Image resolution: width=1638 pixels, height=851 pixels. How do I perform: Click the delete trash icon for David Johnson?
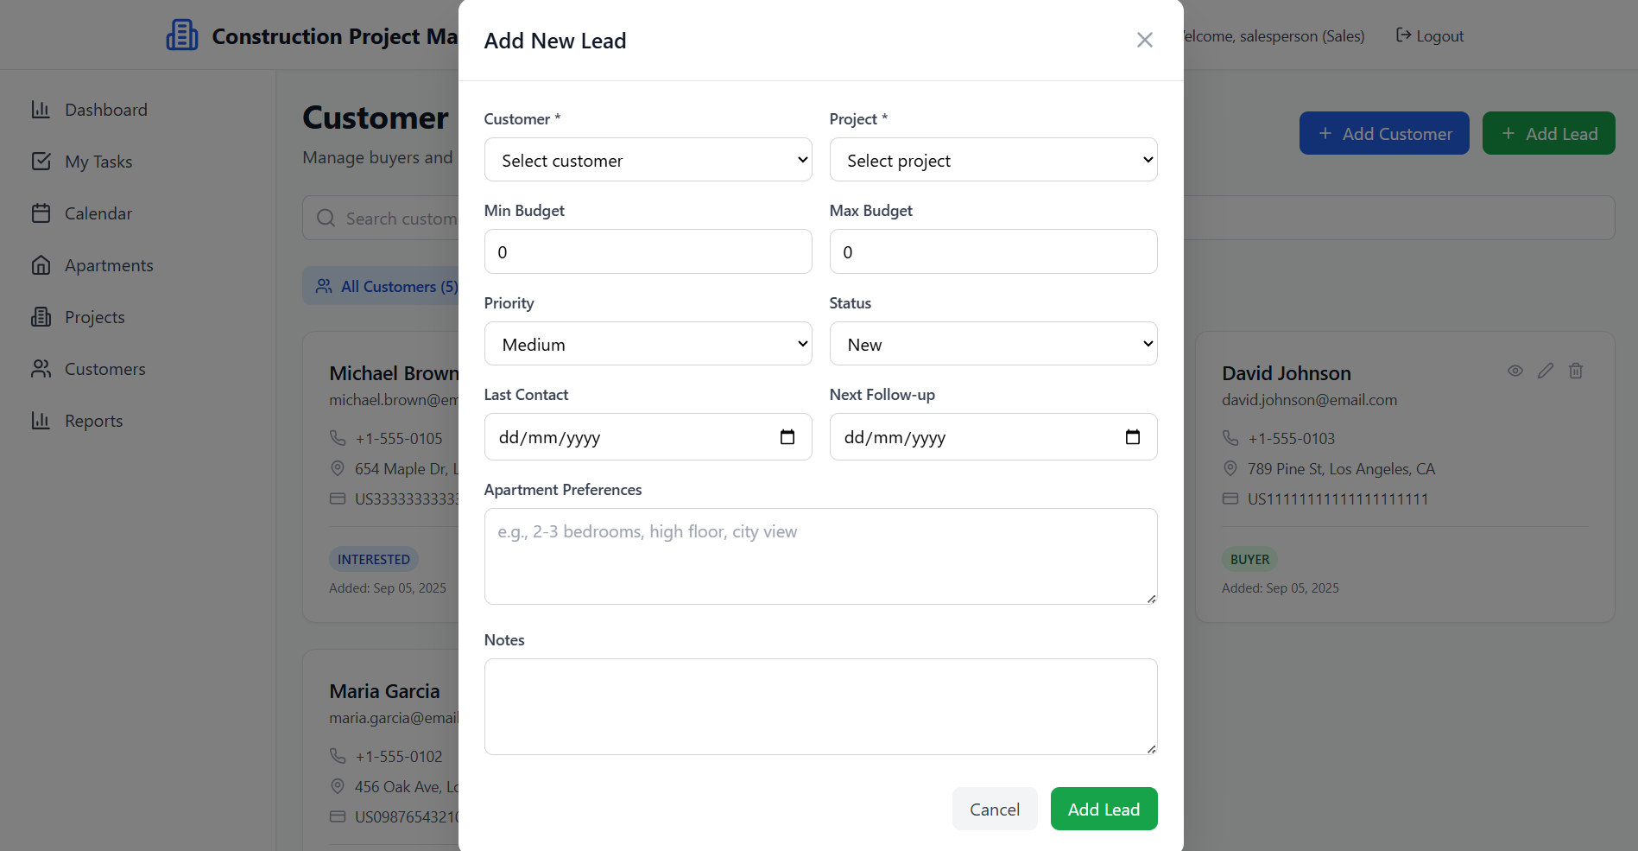pyautogui.click(x=1576, y=371)
